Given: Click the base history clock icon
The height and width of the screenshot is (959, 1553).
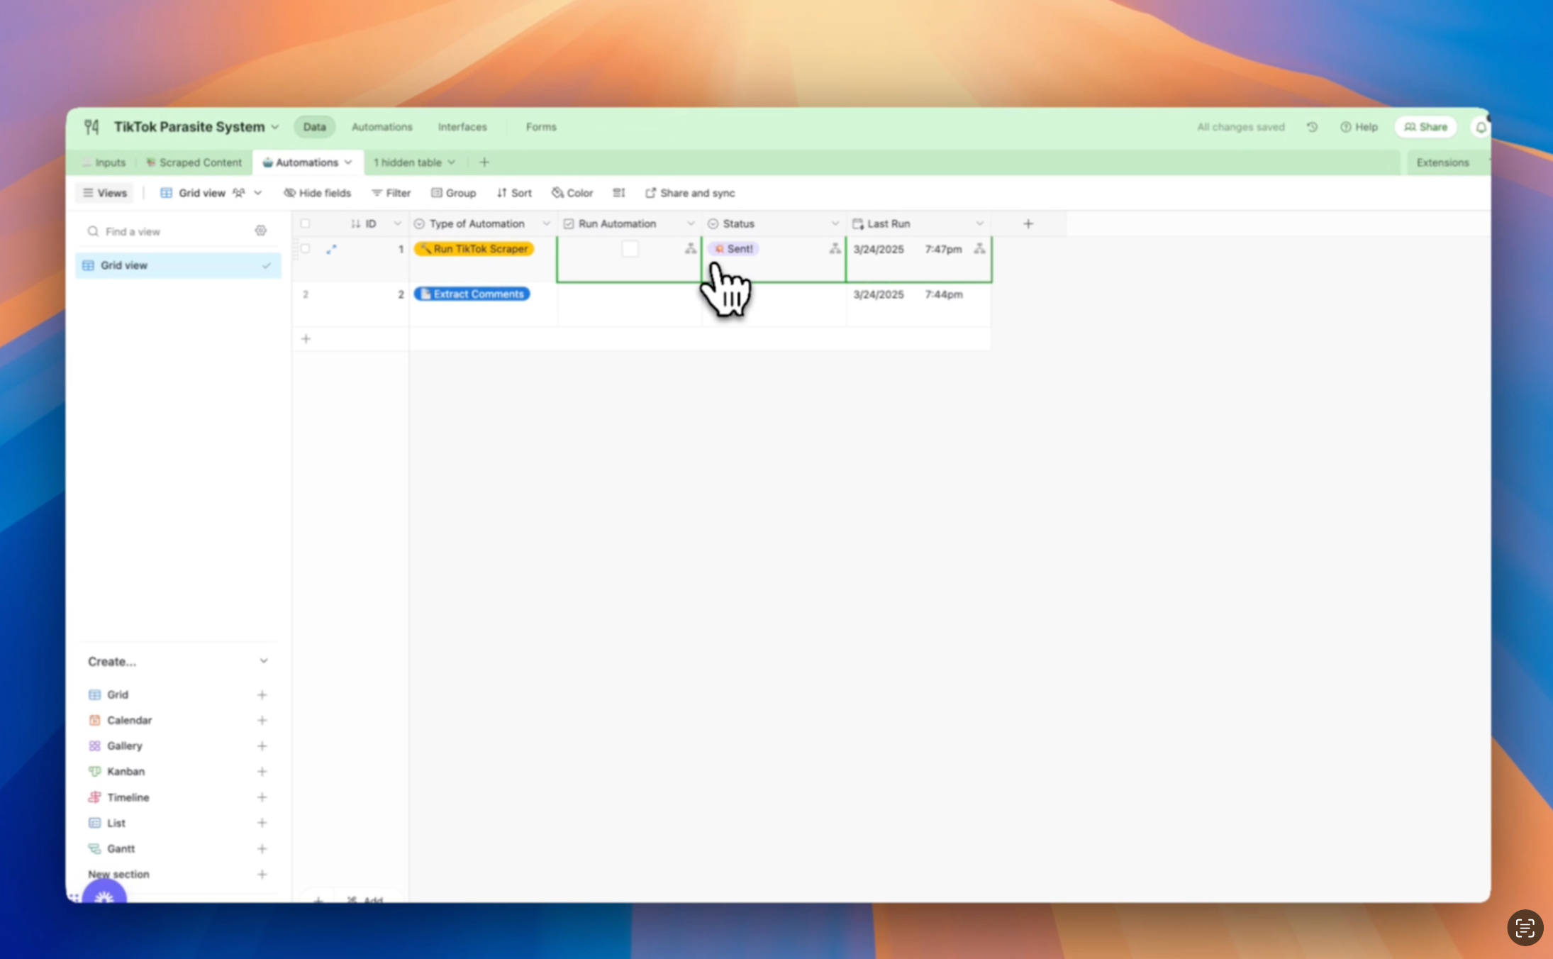Looking at the screenshot, I should (1312, 127).
